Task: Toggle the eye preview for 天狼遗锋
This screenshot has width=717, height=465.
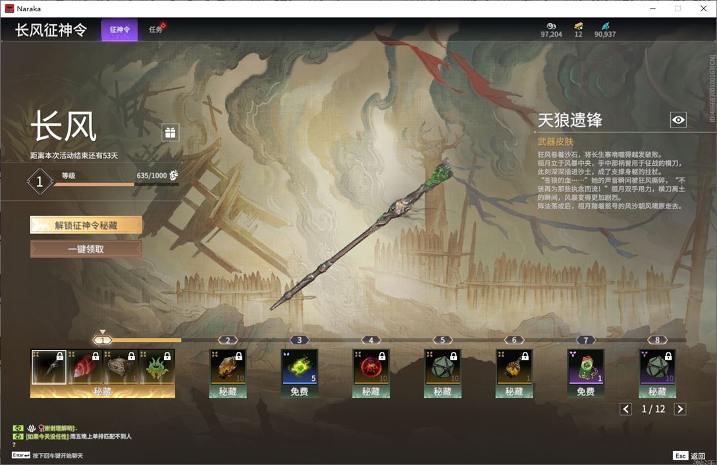Action: point(678,120)
